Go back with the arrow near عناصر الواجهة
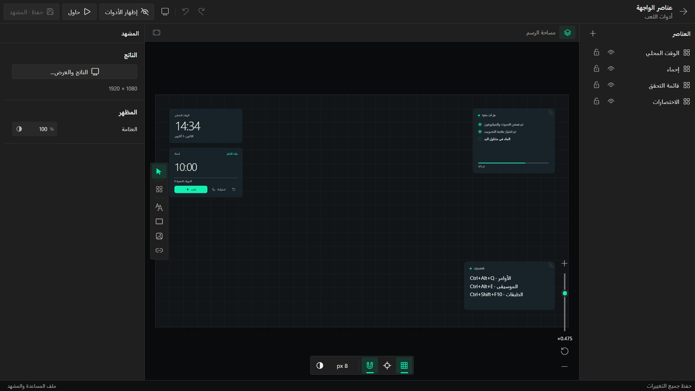The height and width of the screenshot is (391, 695). [683, 12]
